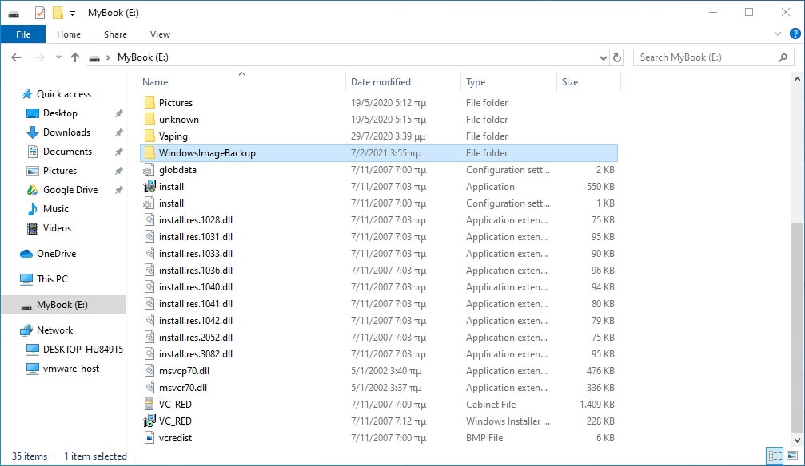Select file name install.res.1036.dll
The height and width of the screenshot is (466, 805).
coord(196,271)
